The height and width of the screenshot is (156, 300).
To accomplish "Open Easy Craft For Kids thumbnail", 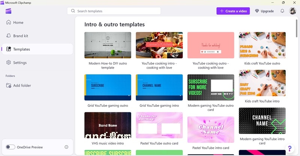I will click(x=262, y=83).
